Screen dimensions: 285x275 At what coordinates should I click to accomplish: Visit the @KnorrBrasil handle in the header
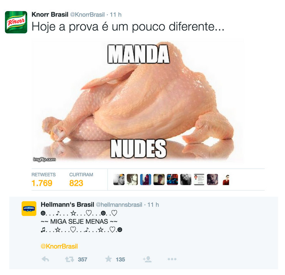coord(88,15)
